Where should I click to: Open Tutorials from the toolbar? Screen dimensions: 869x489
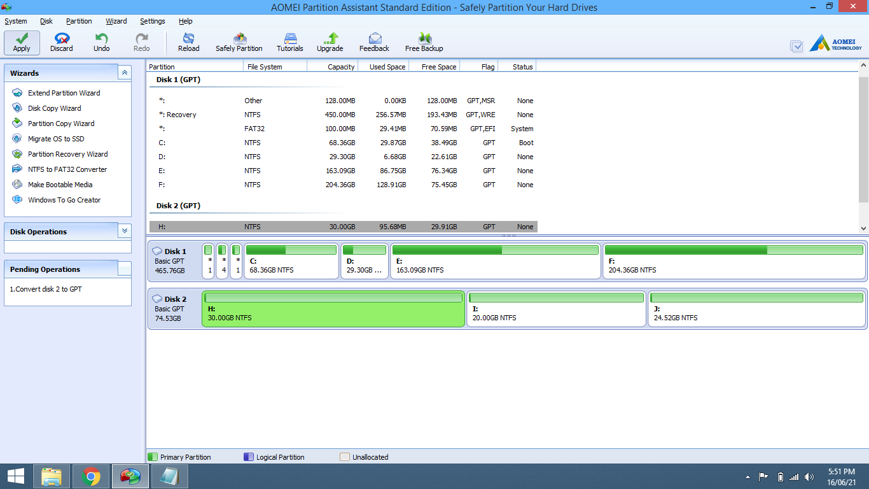pyautogui.click(x=290, y=43)
